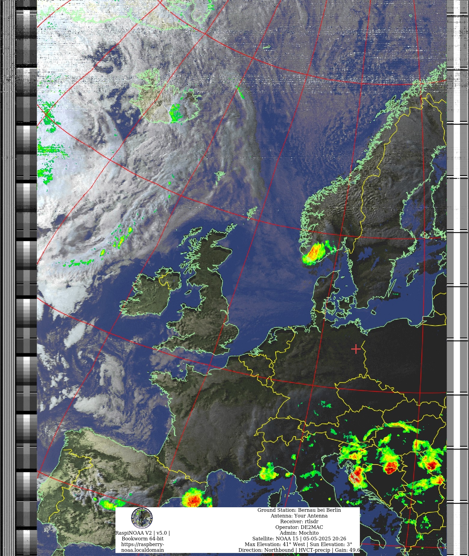Click the 'Bookworm 64-bit' text
The height and width of the screenshot is (556, 469).
click(x=143, y=539)
